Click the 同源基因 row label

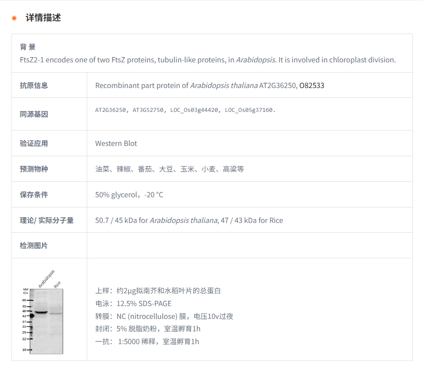34,114
